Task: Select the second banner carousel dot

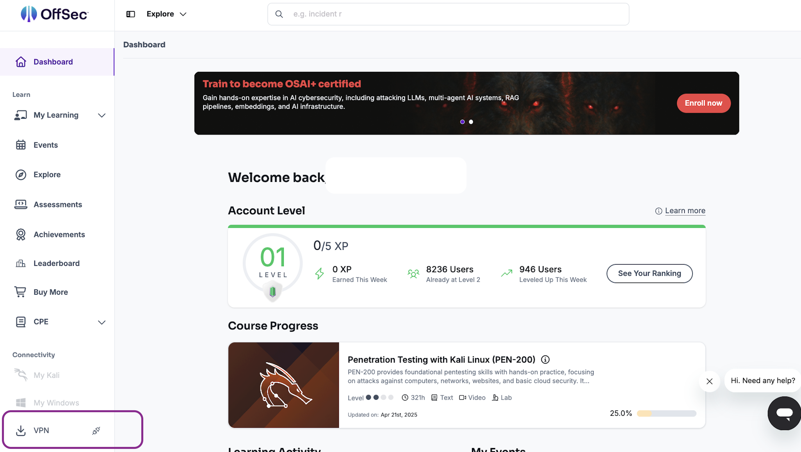Action: (471, 122)
